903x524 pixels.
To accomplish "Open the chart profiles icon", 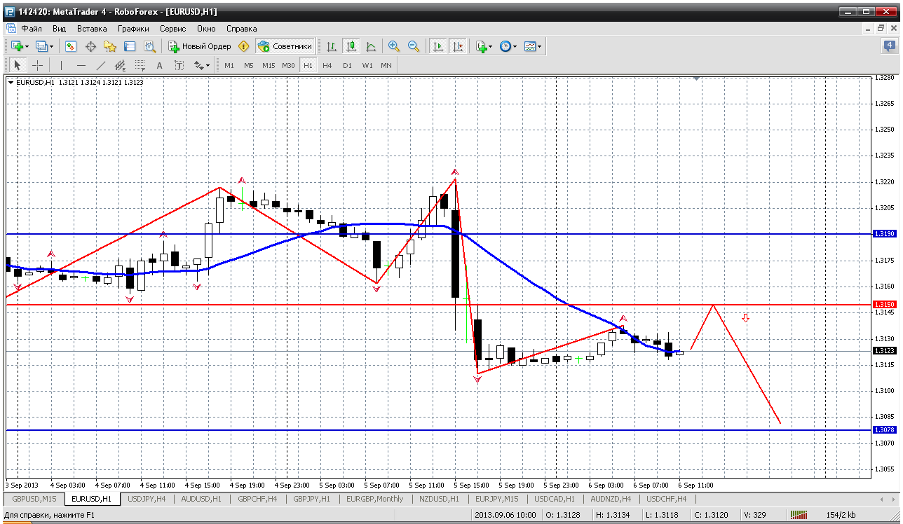I will point(41,46).
